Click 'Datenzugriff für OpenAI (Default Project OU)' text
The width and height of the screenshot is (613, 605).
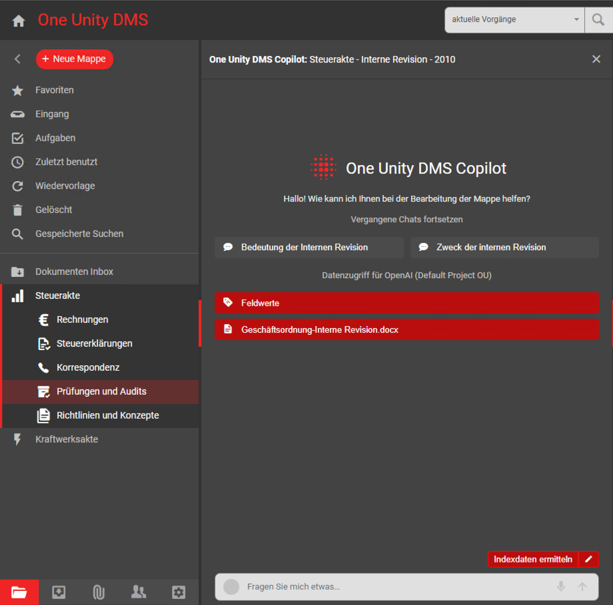coord(406,276)
